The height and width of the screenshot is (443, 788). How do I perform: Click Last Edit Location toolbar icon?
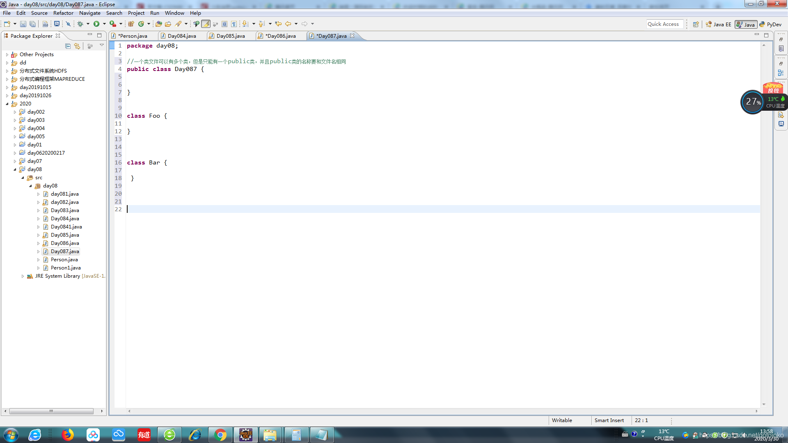[x=278, y=24]
